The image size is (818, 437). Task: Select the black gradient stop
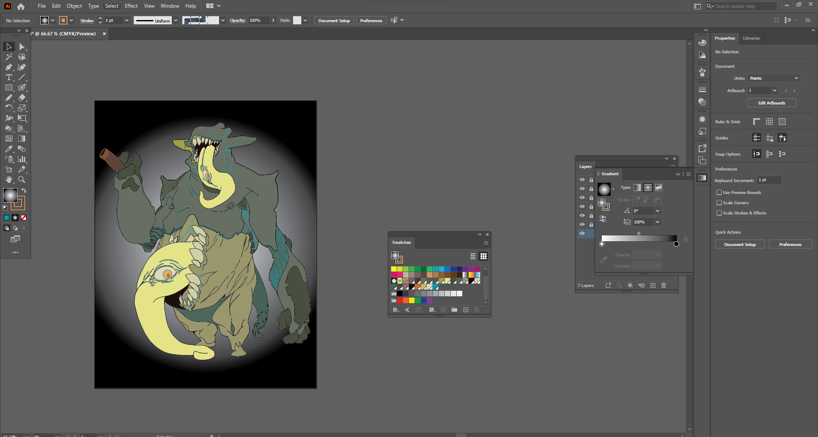676,244
